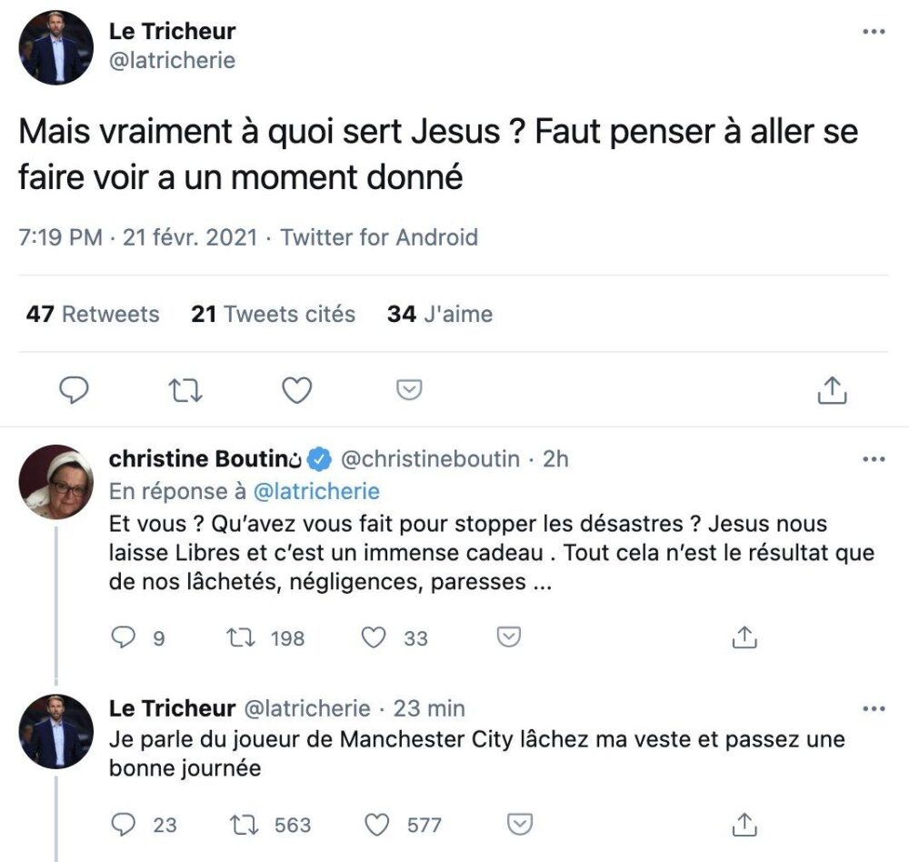This screenshot has height=862, width=909.
Task: View the 34 J'aime list
Action: coord(440,314)
